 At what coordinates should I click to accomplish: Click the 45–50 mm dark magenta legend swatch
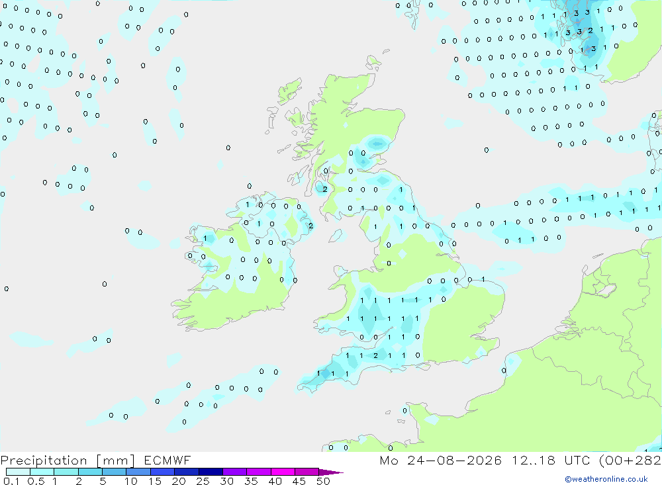307,472
